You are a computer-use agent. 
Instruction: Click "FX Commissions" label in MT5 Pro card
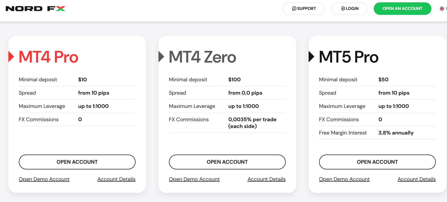(339, 119)
